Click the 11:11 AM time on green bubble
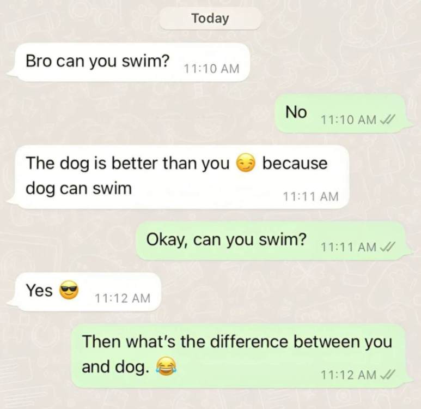Image resolution: width=421 pixels, height=409 pixels. 349,246
